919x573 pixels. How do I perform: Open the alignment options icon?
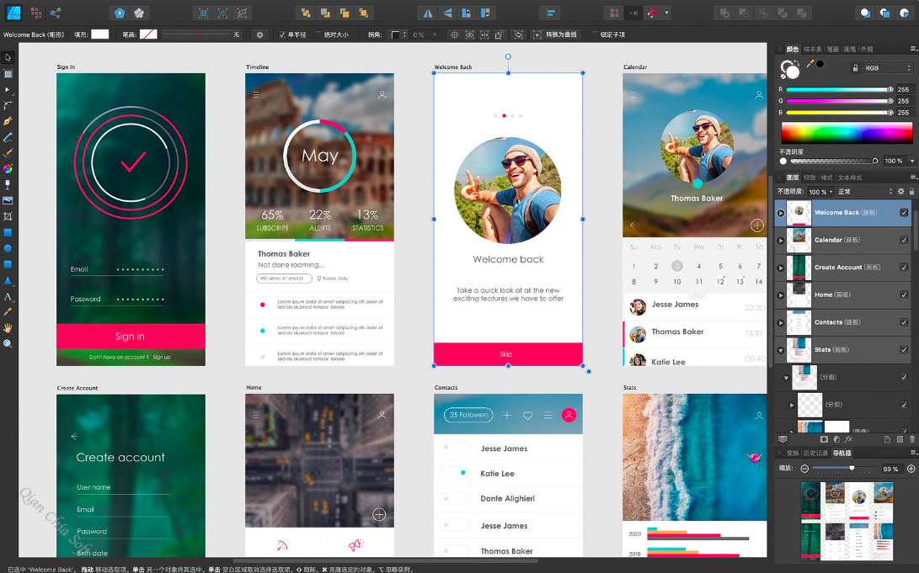(550, 13)
